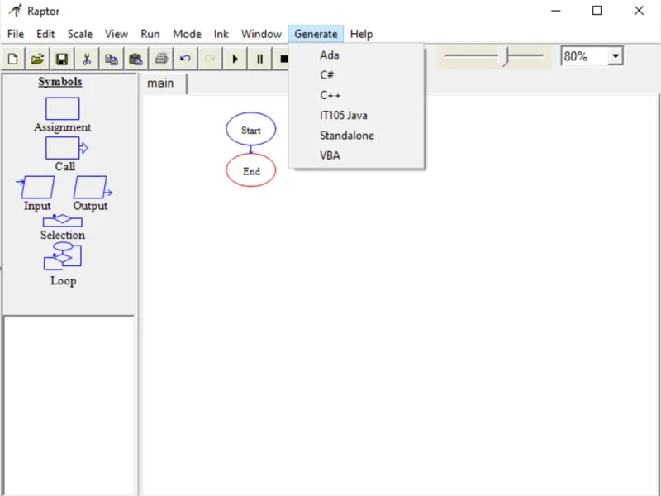Select the Input parallelogram symbol
661x496 pixels.
(x=36, y=187)
